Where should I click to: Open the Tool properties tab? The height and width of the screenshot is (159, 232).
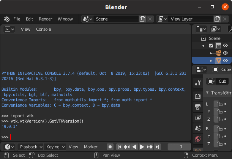tap(198, 83)
